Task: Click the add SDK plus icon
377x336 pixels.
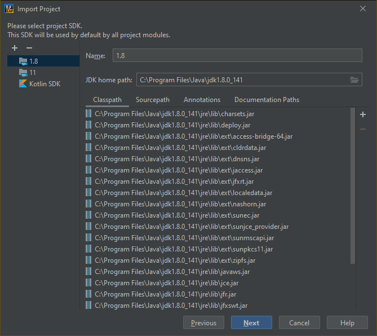Action: [15, 48]
